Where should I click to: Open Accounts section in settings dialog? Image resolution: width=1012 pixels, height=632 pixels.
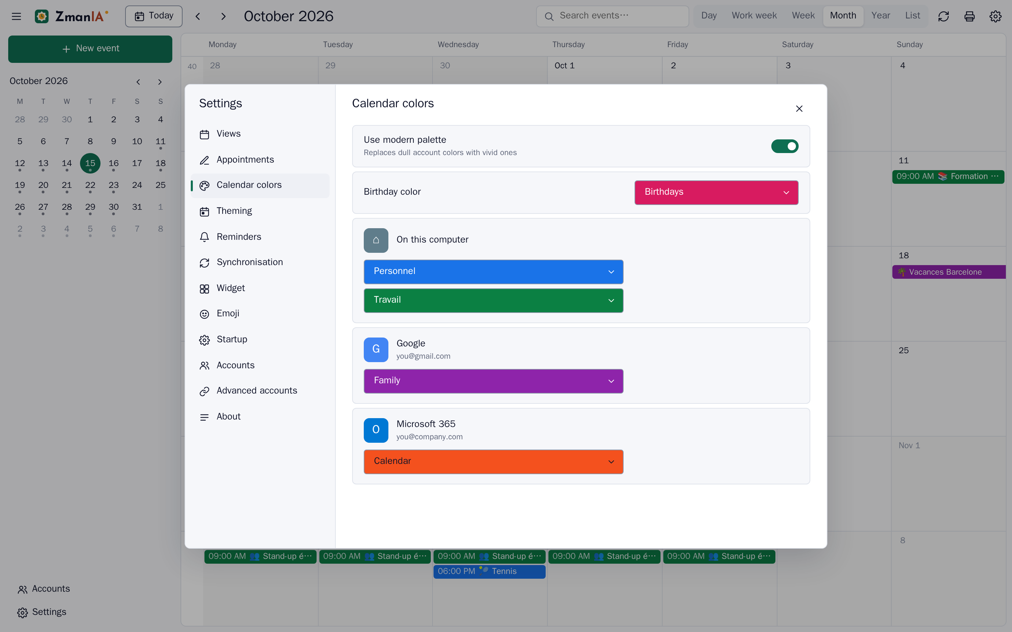(260, 365)
